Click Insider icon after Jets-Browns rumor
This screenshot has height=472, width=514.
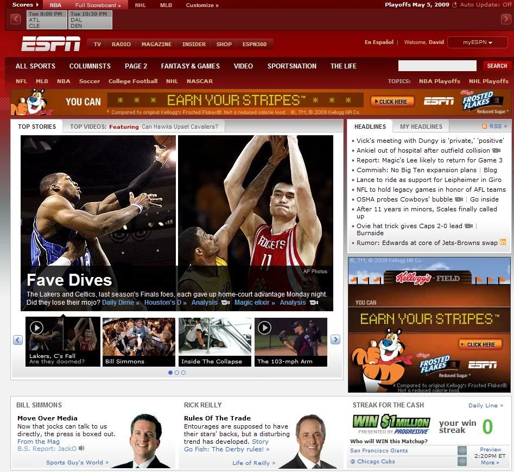click(503, 242)
